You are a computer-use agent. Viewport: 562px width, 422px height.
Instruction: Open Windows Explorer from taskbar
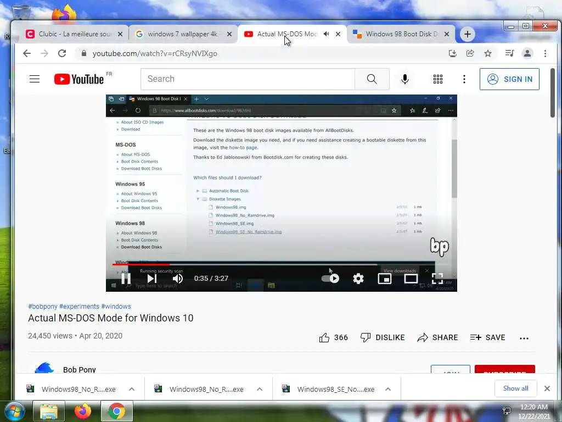click(49, 412)
